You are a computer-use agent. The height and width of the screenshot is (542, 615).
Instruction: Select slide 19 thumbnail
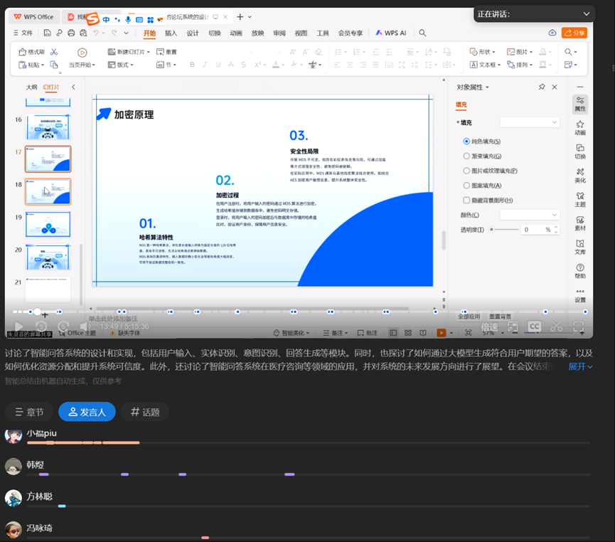point(48,223)
